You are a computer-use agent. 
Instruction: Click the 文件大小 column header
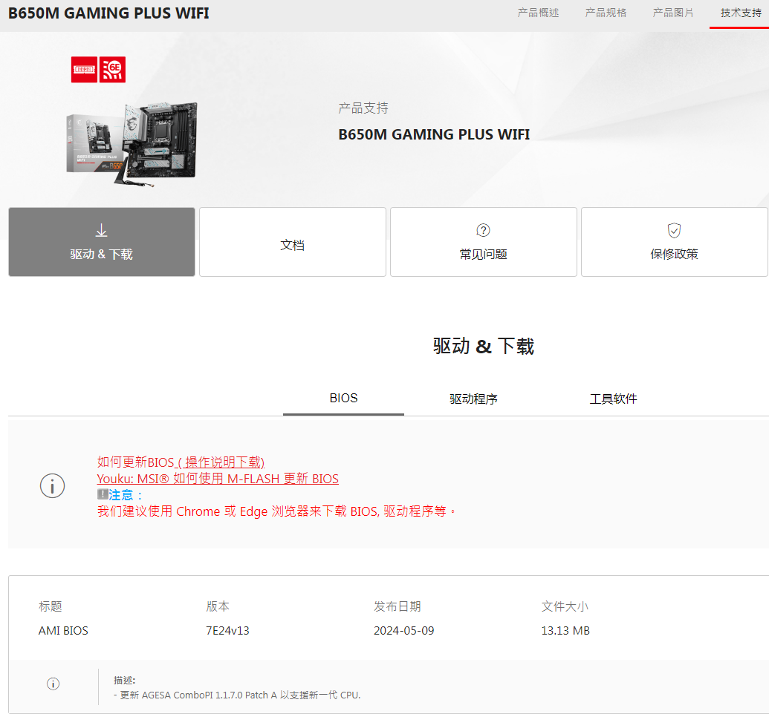[x=565, y=606]
